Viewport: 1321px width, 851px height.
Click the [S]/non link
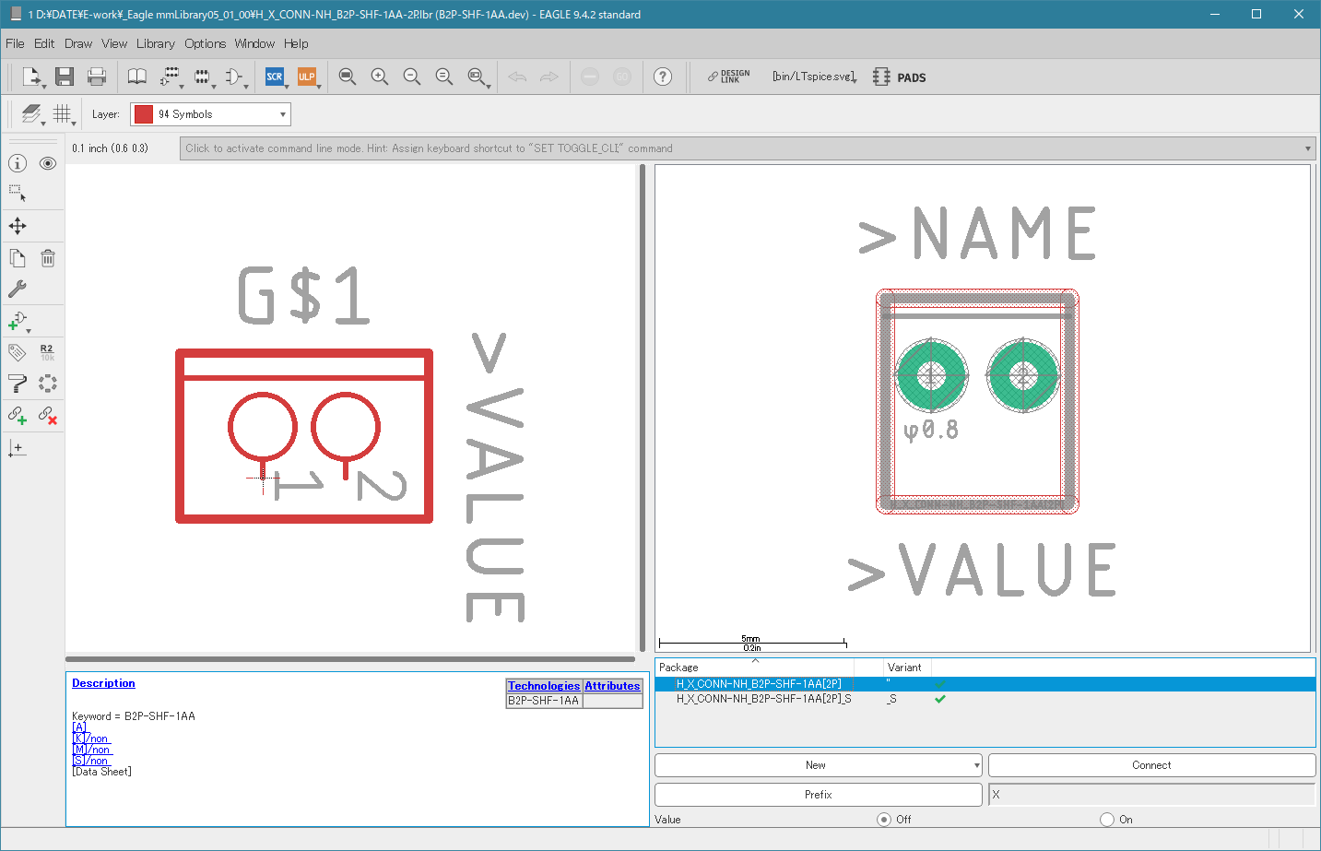[90, 761]
